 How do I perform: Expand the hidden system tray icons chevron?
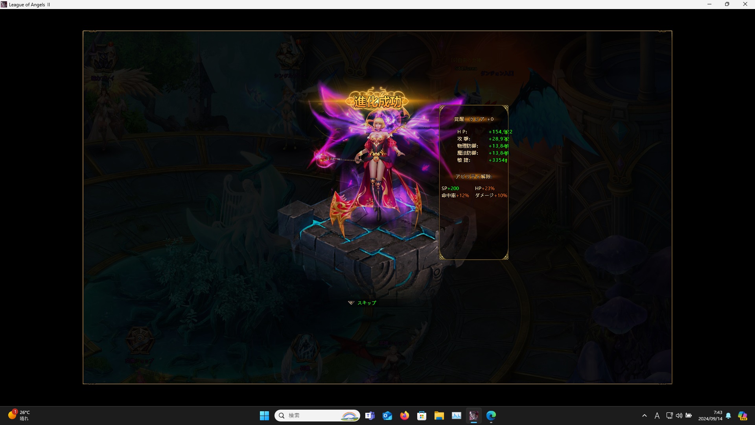pyautogui.click(x=645, y=416)
